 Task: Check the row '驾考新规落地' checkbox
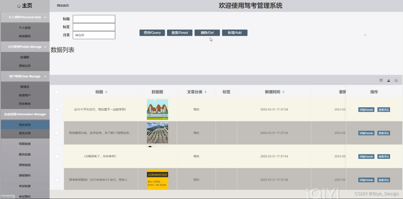click(57, 180)
